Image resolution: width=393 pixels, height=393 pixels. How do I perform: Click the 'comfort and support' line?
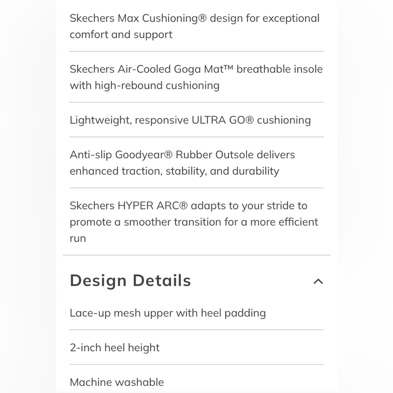point(121,35)
